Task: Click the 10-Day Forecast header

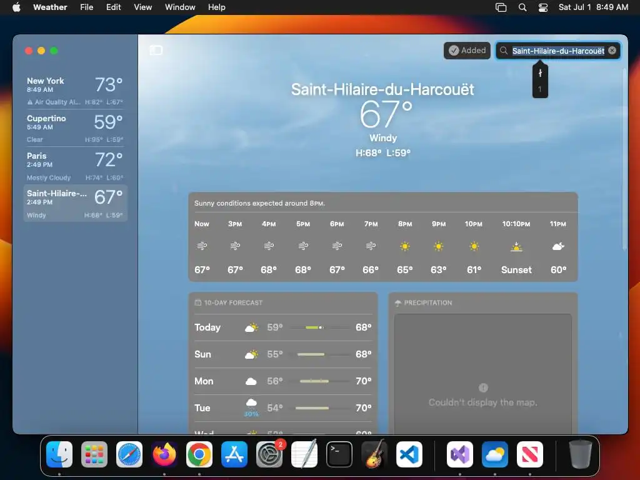Action: coord(229,302)
